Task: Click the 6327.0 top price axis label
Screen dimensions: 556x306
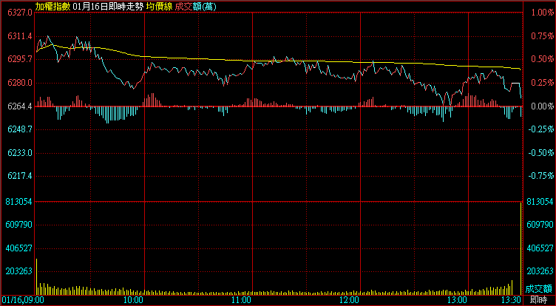Action: click(17, 13)
